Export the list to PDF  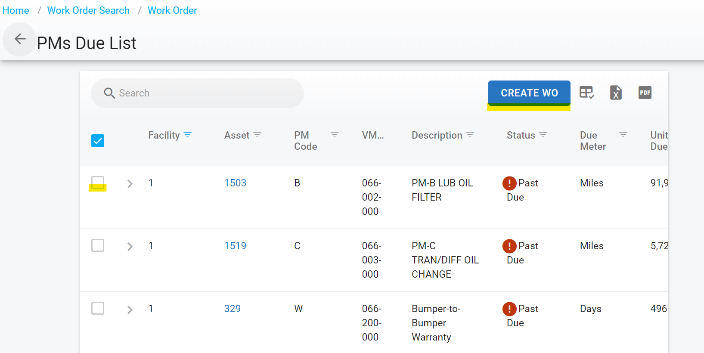[x=645, y=93]
